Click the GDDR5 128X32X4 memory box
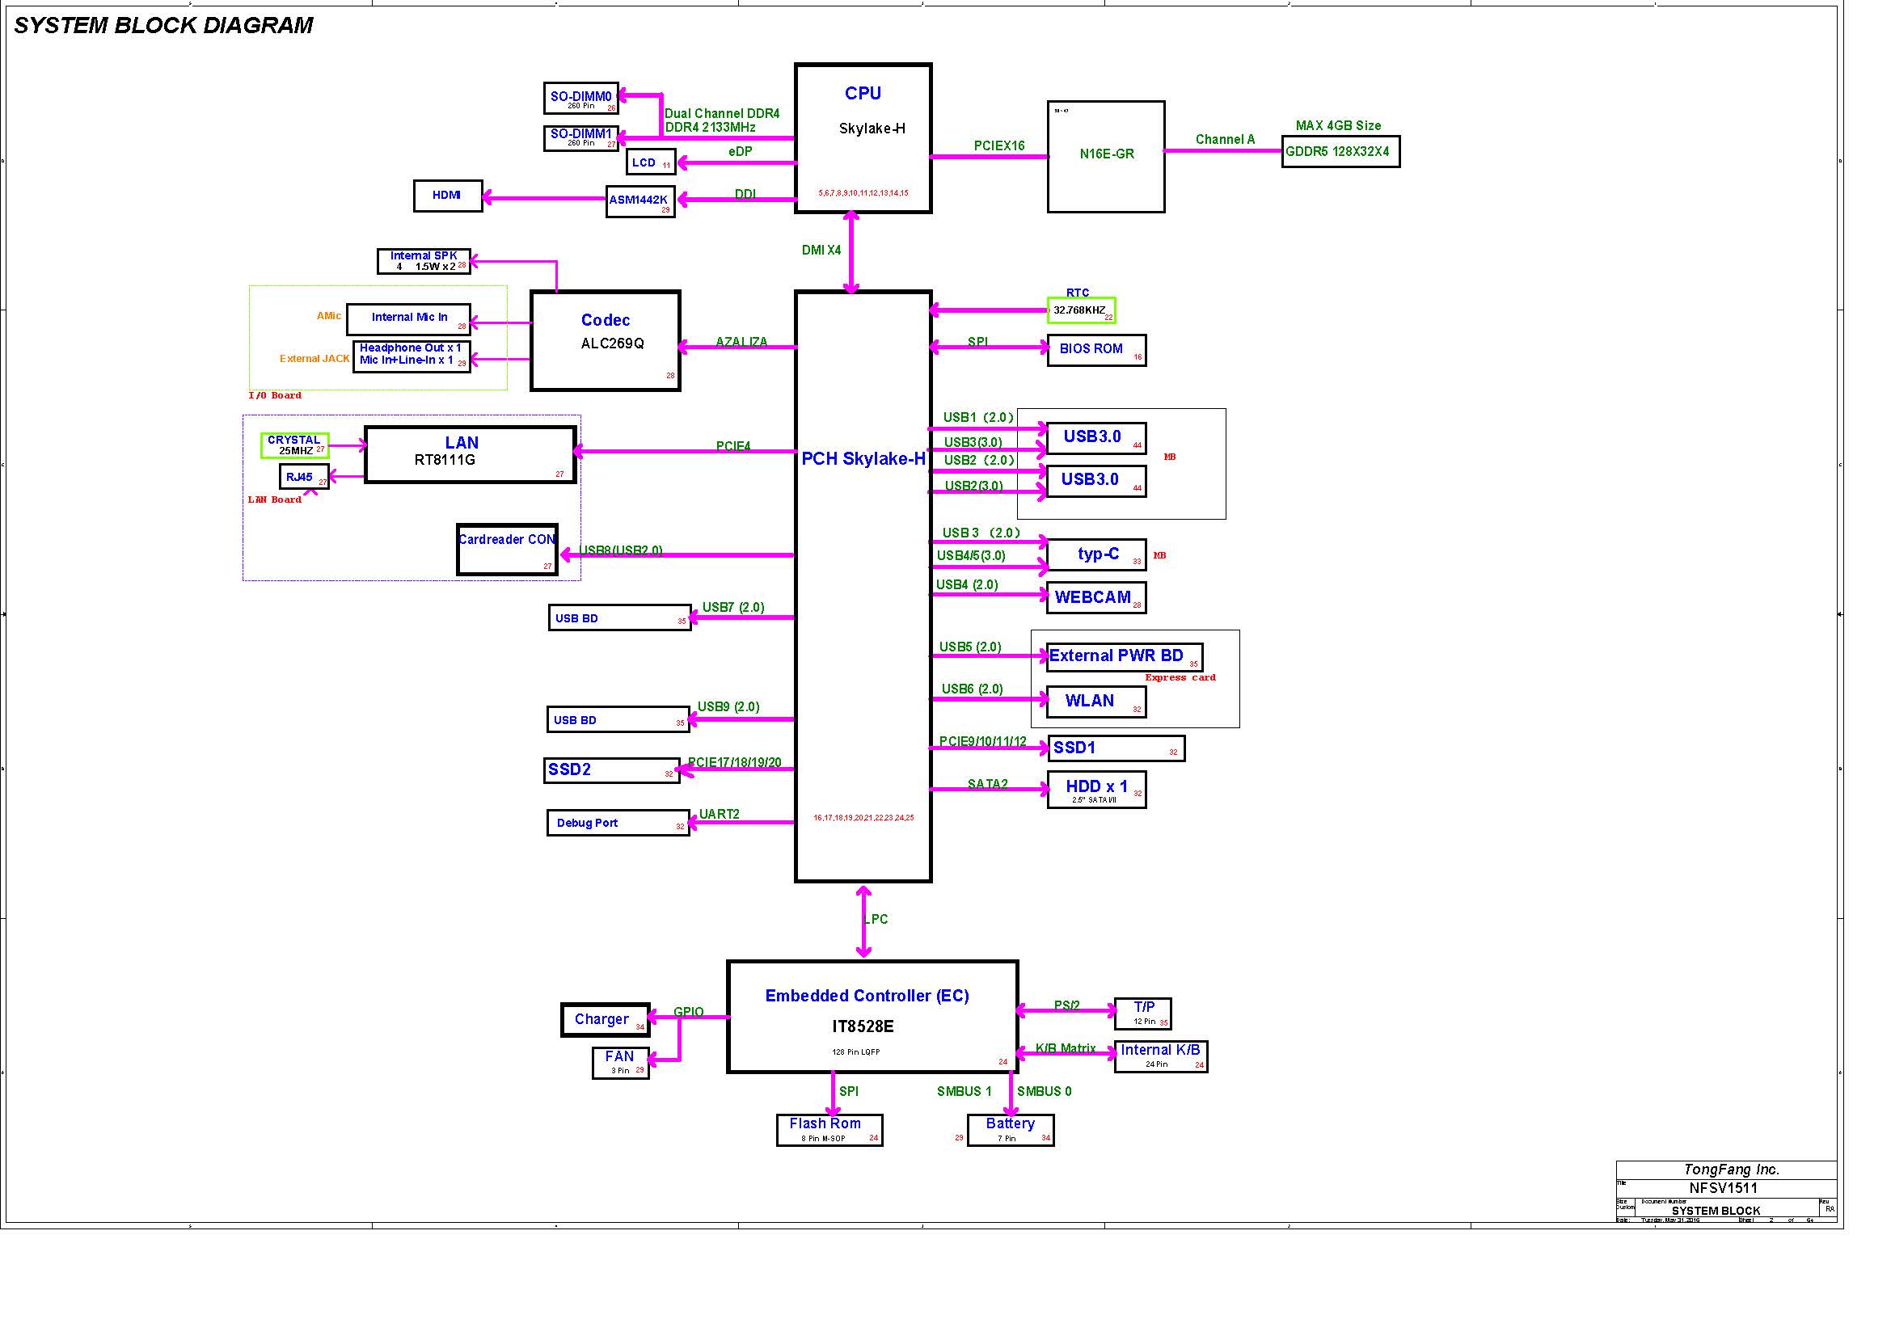This screenshot has width=1891, height=1336. click(1340, 152)
